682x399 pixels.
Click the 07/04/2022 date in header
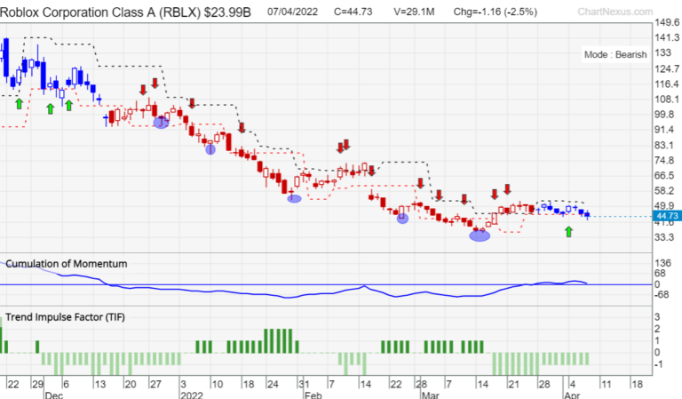coord(292,12)
